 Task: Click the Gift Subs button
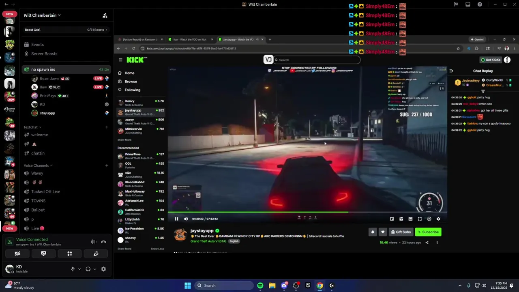click(x=401, y=232)
